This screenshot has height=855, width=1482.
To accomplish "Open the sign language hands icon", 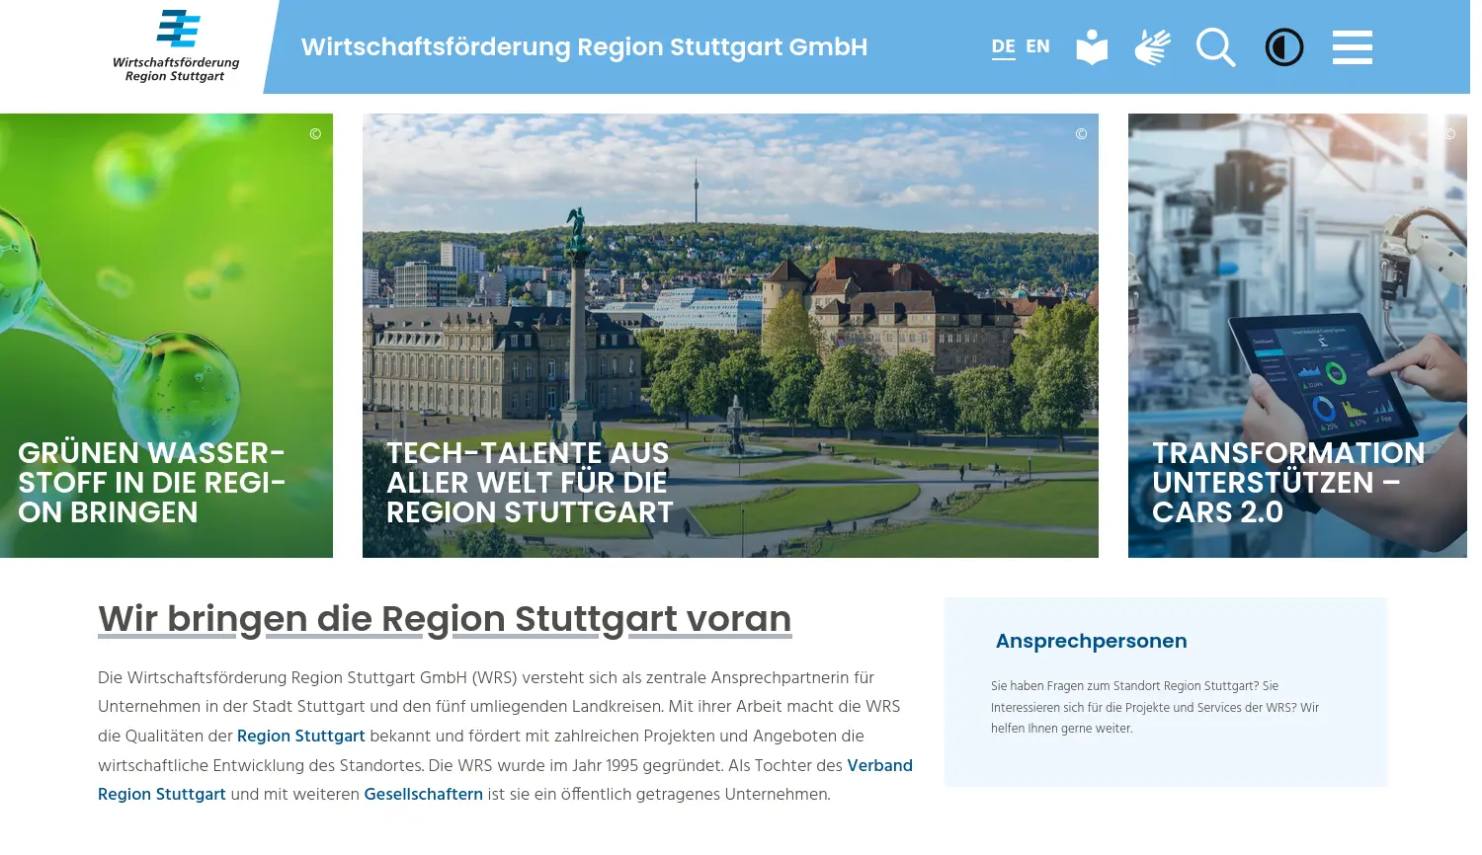I will pyautogui.click(x=1153, y=46).
